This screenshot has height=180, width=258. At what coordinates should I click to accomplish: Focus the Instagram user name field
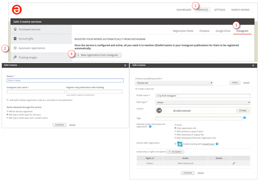tap(36, 92)
